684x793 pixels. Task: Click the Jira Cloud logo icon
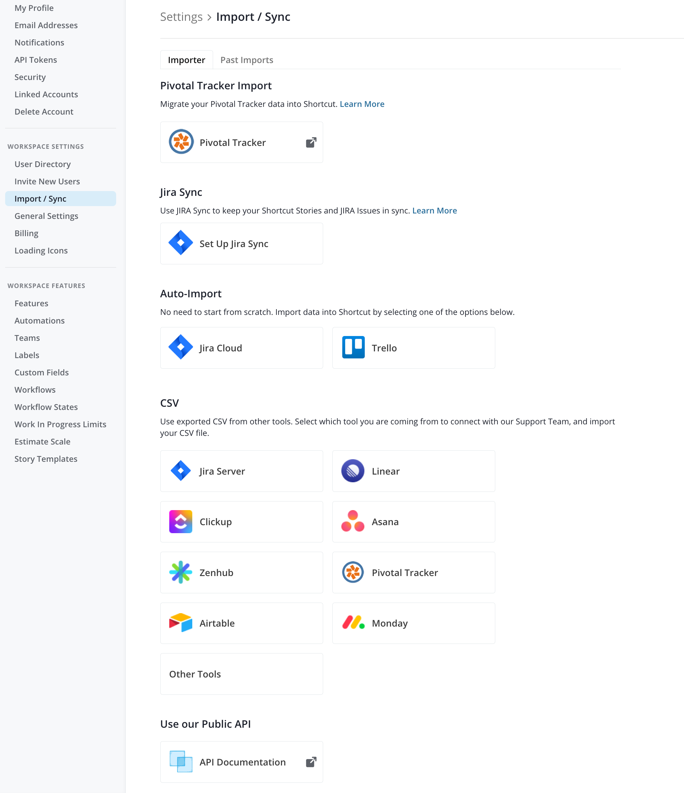(180, 348)
